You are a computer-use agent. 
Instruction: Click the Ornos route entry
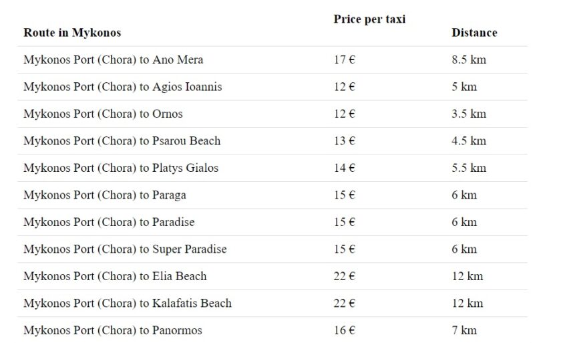pos(103,114)
